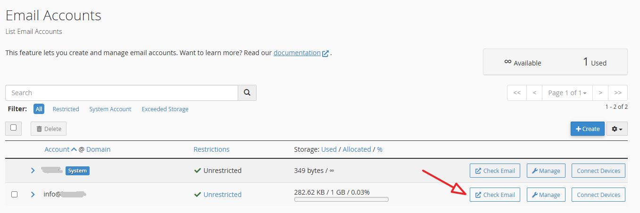Click the magnifying glass search button
The height and width of the screenshot is (213, 640).
pos(247,93)
